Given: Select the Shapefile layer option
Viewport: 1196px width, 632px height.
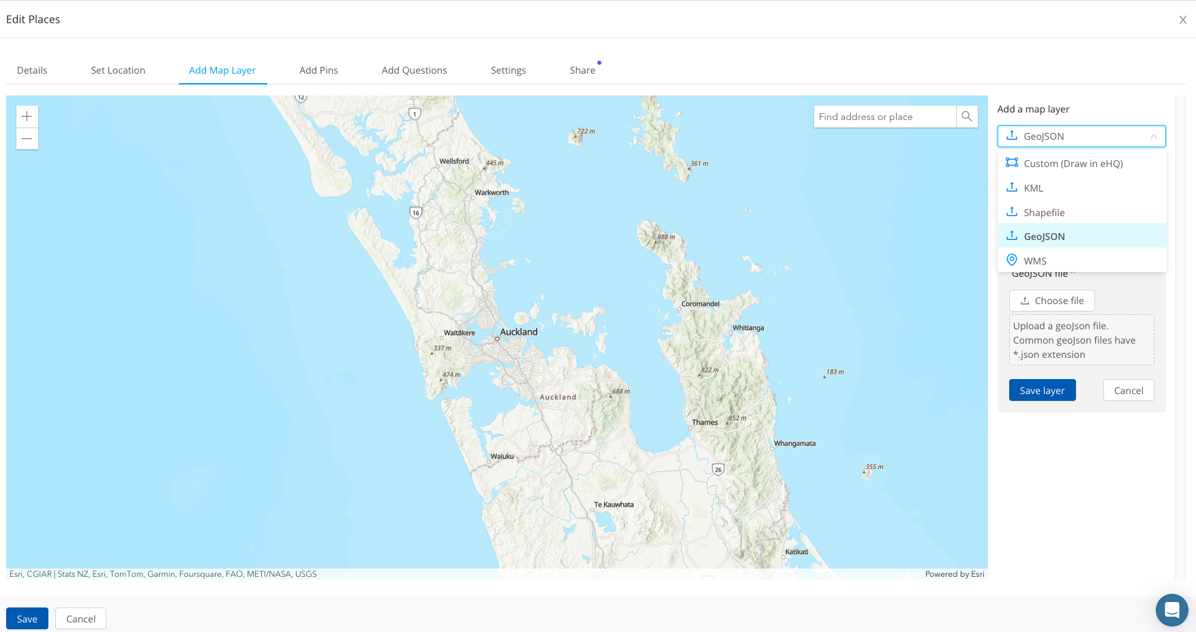Looking at the screenshot, I should [1082, 213].
